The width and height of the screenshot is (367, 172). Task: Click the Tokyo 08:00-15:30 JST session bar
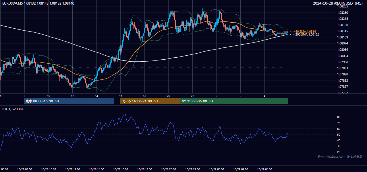(69, 101)
